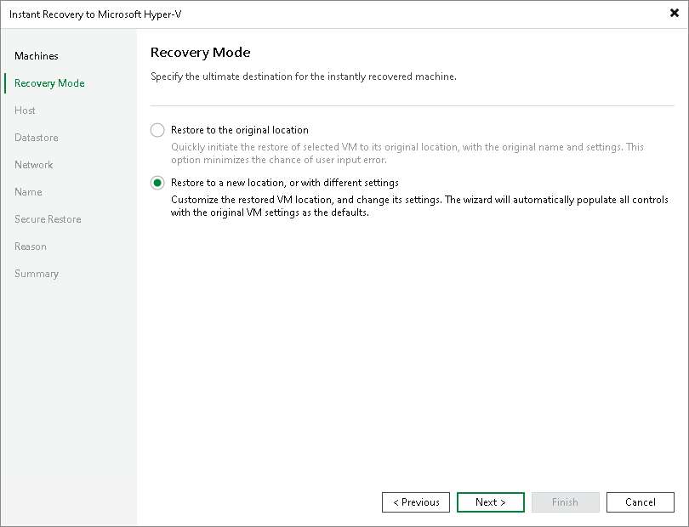689x527 pixels.
Task: Go to the Secure Restore step
Action: click(48, 219)
